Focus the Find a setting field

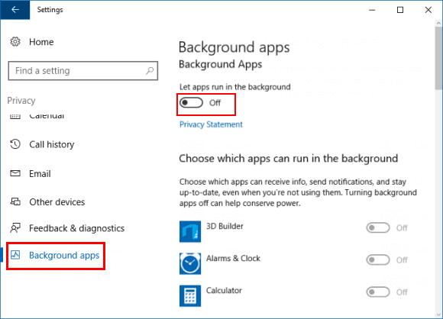click(x=83, y=70)
